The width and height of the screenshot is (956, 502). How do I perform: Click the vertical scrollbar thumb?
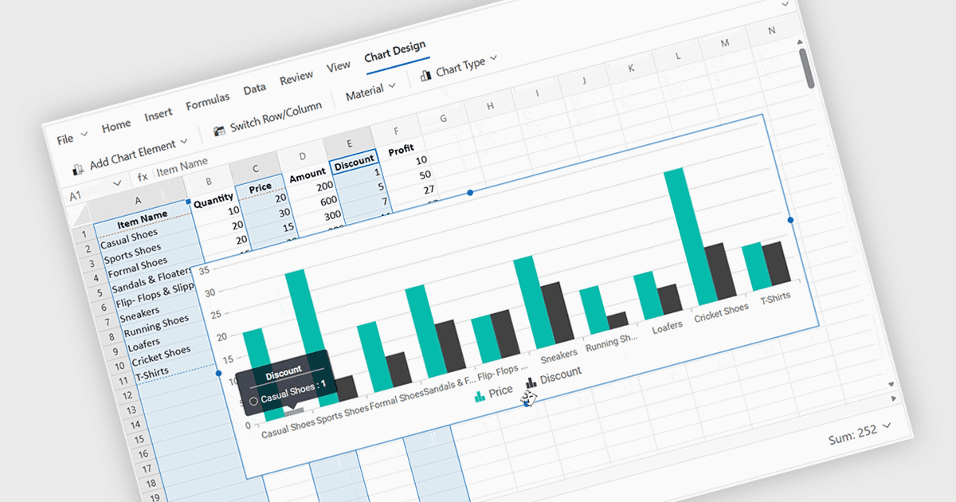tap(808, 69)
